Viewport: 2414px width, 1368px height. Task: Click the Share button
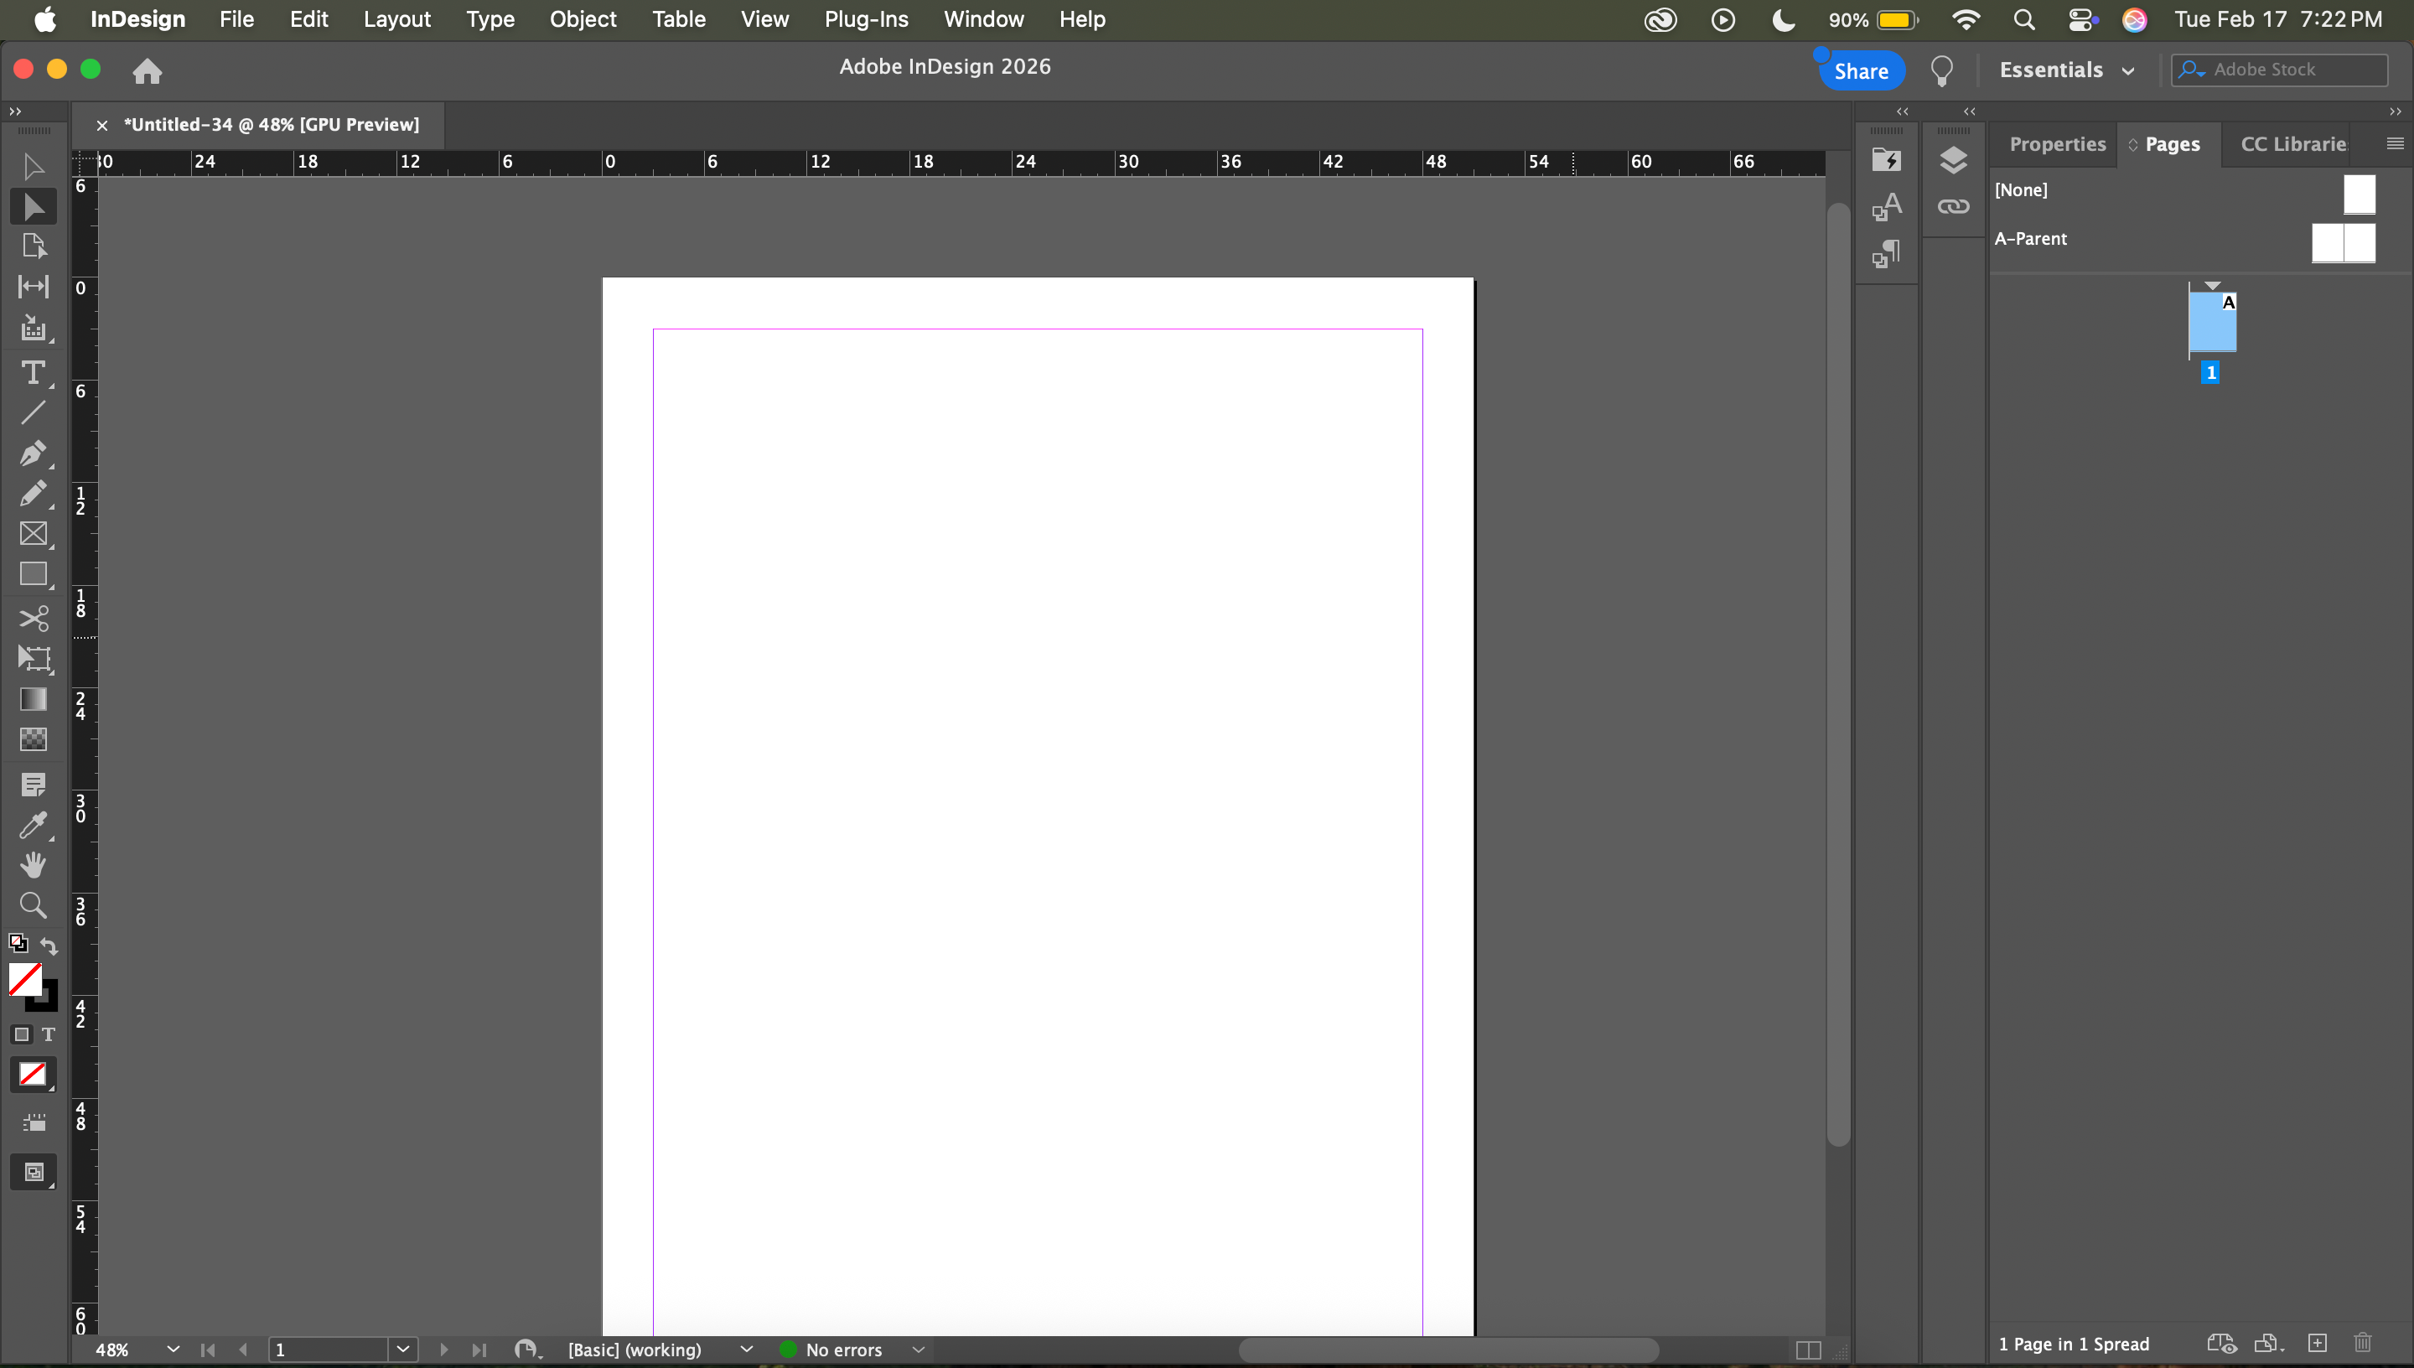(1861, 71)
